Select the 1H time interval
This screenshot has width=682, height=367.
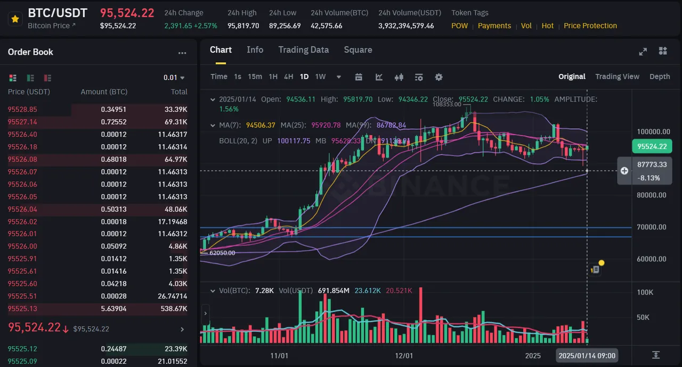[x=273, y=77]
